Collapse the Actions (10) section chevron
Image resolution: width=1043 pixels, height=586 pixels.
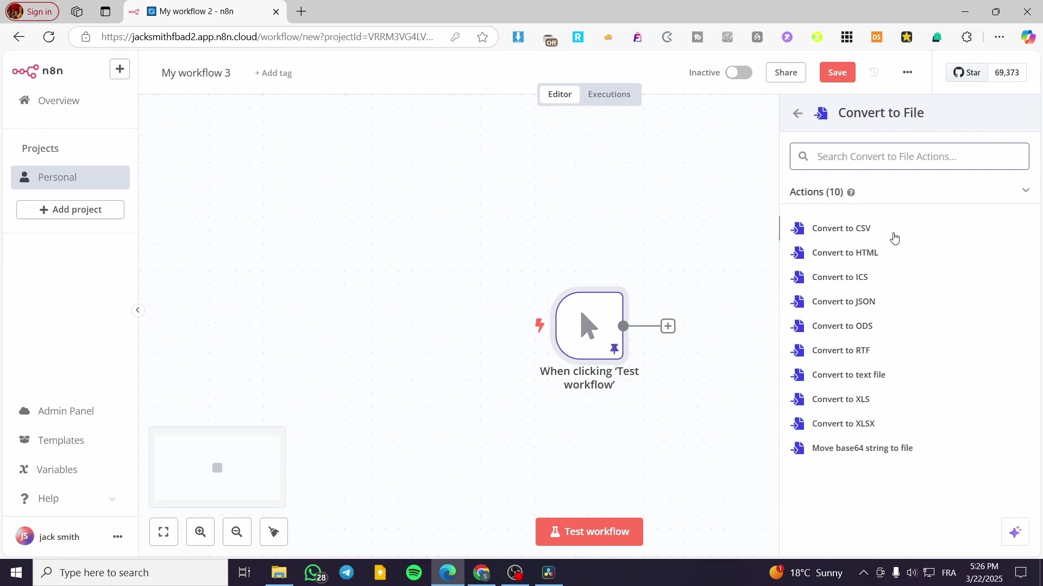(1025, 190)
